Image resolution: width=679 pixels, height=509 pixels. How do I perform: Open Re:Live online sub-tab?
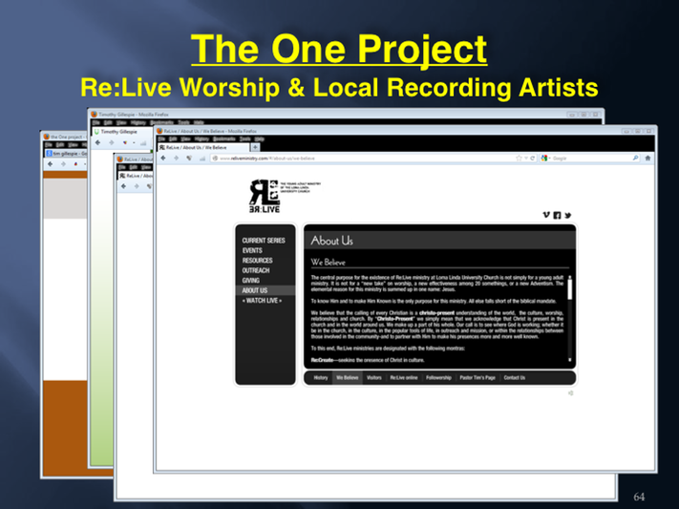coord(404,377)
